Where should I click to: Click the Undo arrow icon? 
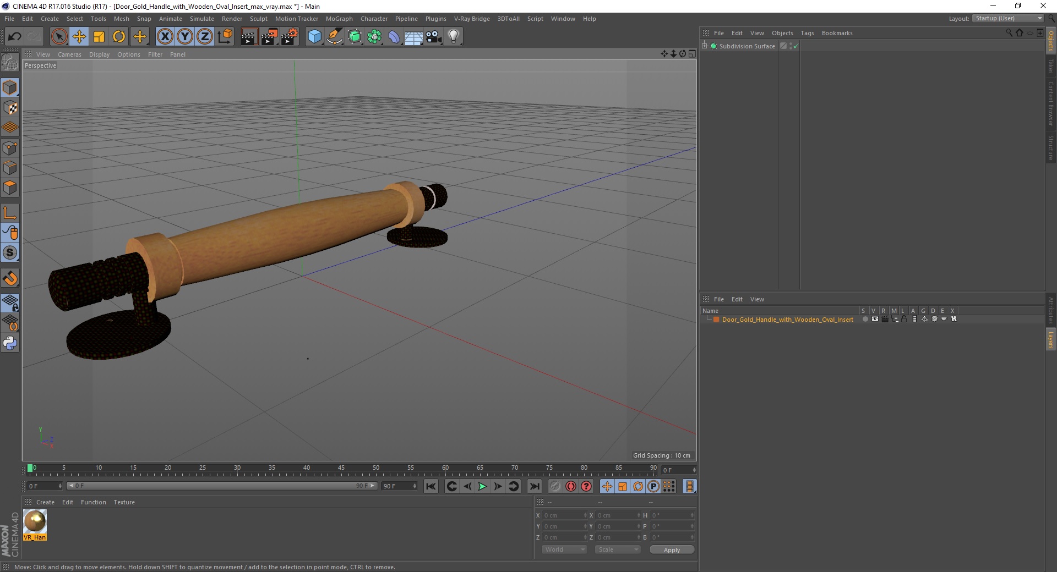(x=15, y=37)
